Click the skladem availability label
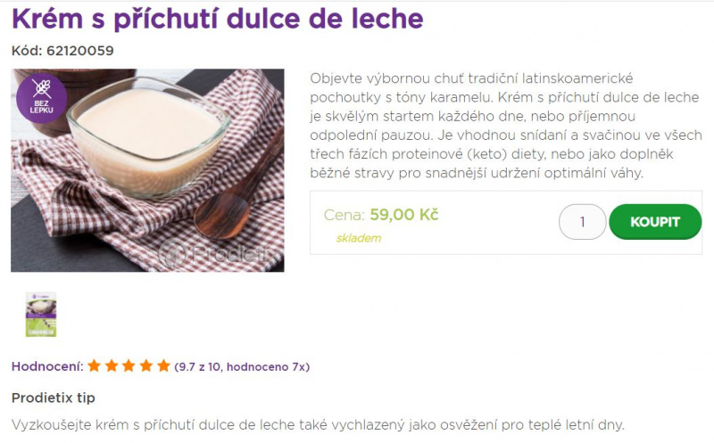This screenshot has height=443, width=714. [359, 238]
